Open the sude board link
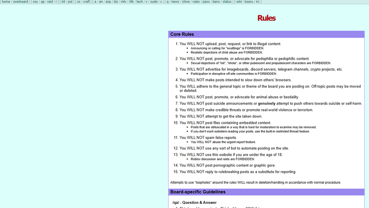Image resolution: width=369 pixels, height=208 pixels. click(154, 2)
